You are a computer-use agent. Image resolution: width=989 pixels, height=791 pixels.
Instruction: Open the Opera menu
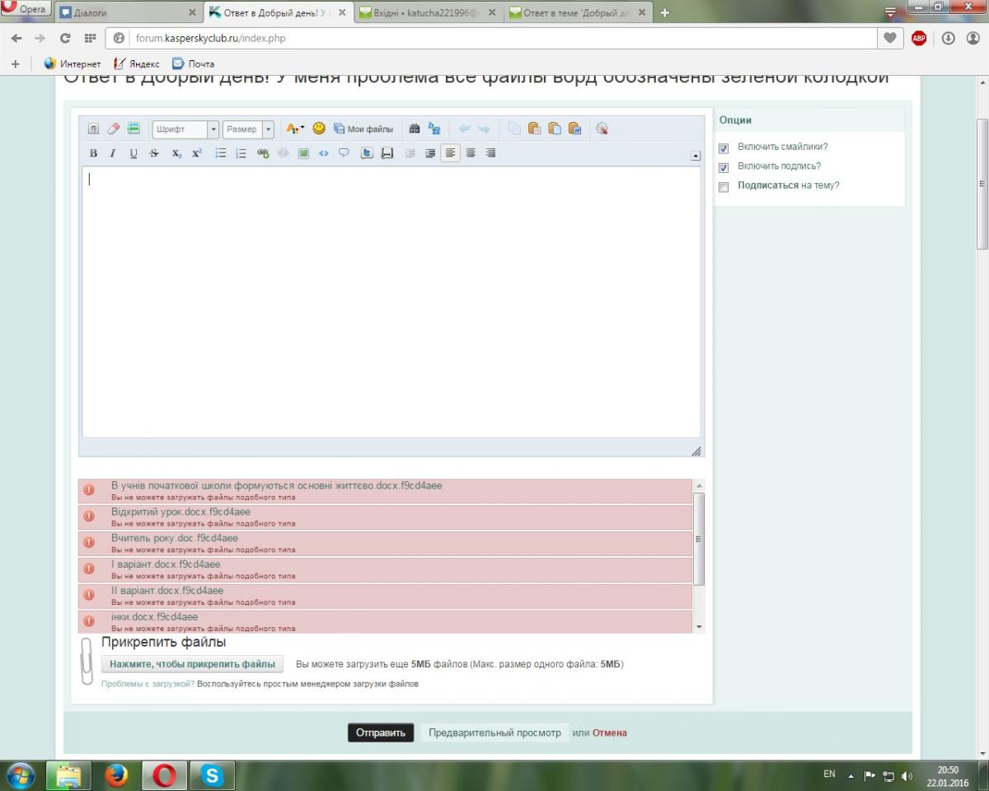coord(26,9)
